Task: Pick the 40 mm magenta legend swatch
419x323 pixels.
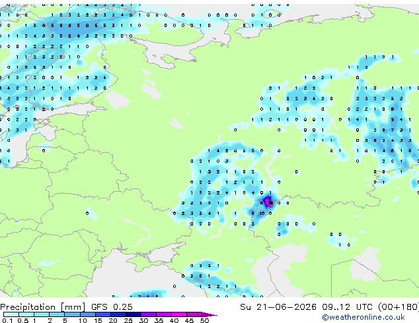Action: coord(179,314)
